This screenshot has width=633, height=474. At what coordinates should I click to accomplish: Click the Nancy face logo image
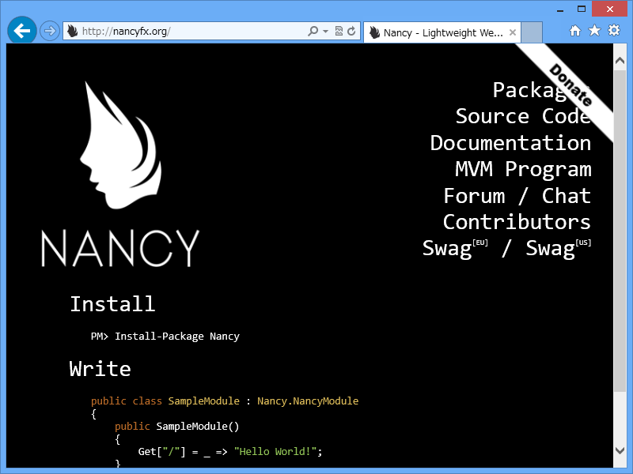[x=120, y=145]
